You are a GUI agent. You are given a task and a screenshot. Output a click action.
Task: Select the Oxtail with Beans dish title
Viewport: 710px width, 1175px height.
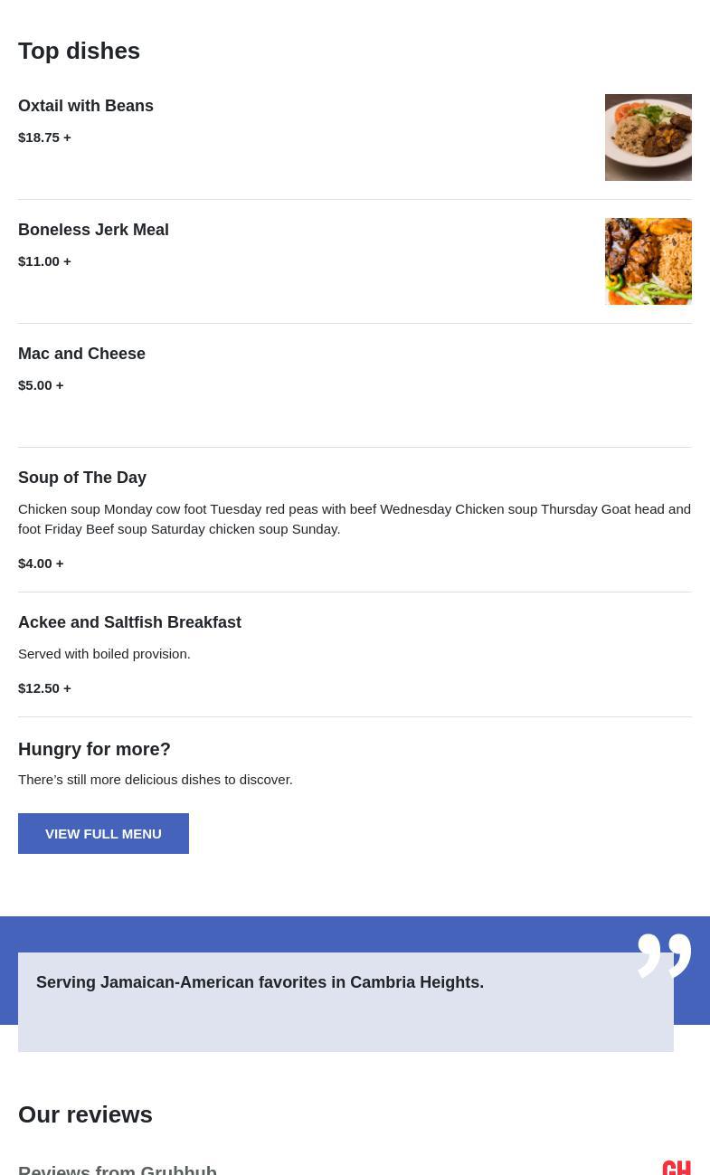click(x=86, y=106)
